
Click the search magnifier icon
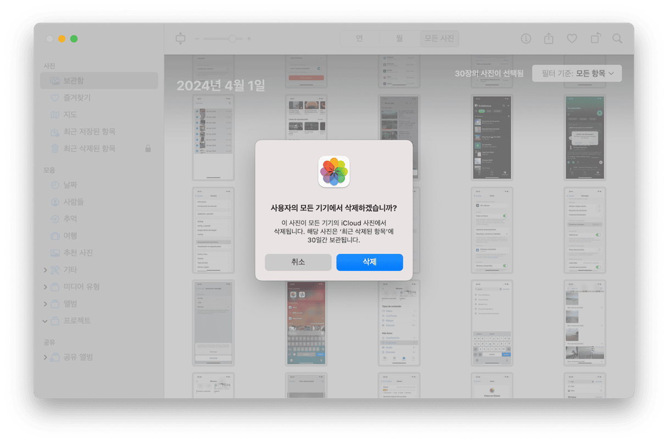pos(617,38)
